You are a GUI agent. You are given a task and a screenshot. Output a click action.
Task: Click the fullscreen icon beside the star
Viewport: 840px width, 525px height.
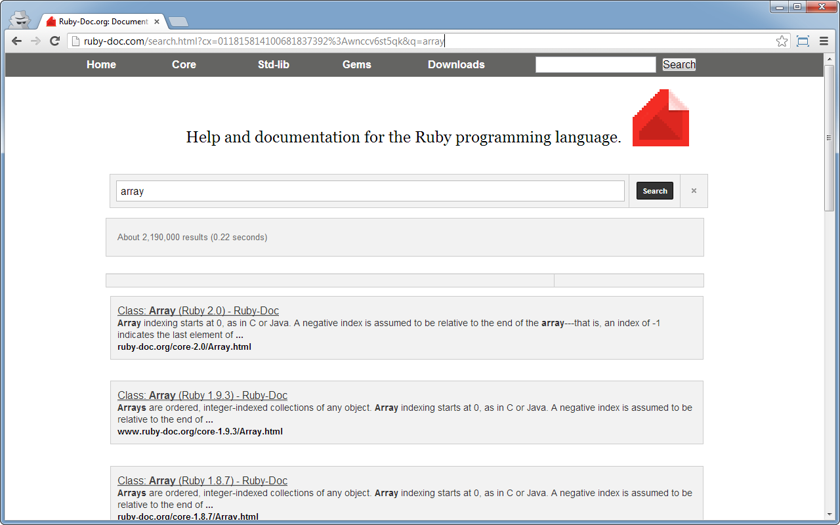pyautogui.click(x=803, y=41)
